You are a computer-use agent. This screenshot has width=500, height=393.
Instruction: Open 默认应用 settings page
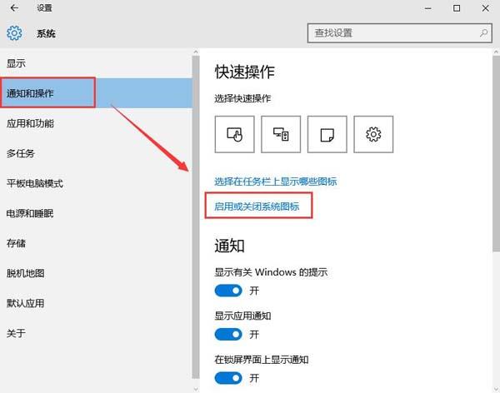pyautogui.click(x=96, y=303)
